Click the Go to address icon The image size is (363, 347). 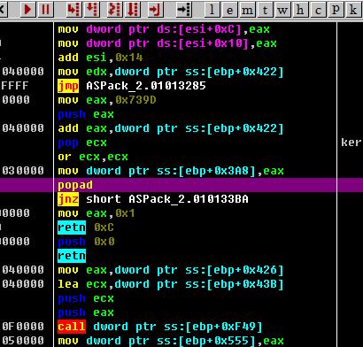[x=184, y=10]
